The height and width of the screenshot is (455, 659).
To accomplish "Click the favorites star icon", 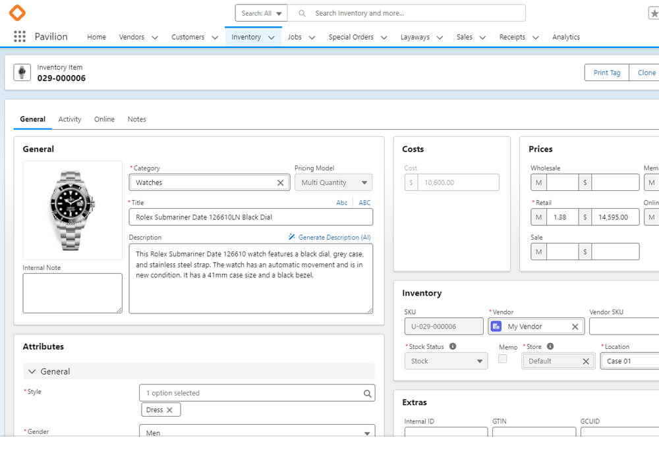I will click(x=654, y=13).
